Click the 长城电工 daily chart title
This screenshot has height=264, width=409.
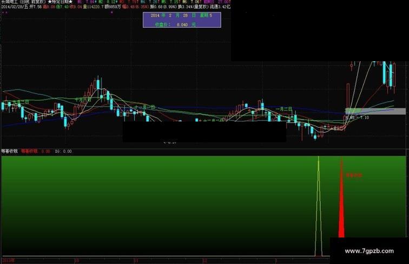tap(24, 2)
